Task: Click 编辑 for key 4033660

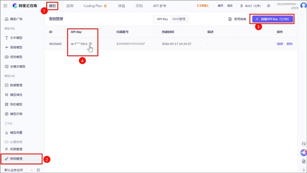Action: pyautogui.click(x=280, y=44)
